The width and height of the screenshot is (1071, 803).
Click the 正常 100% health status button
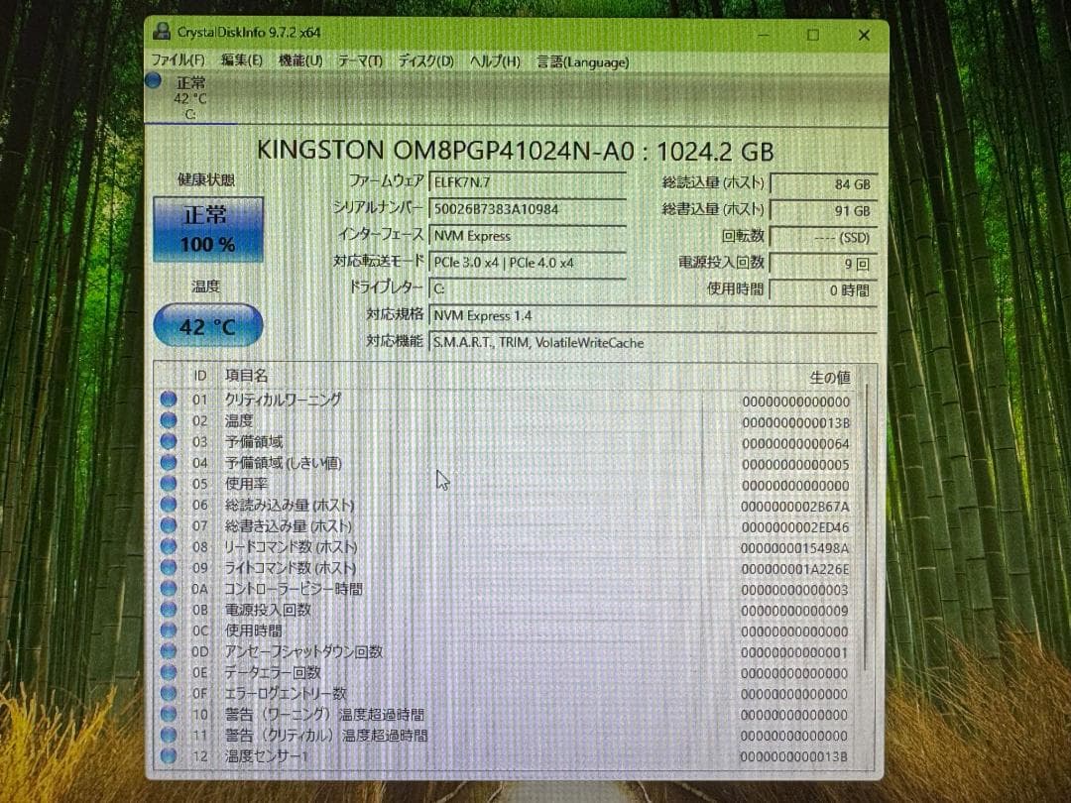pyautogui.click(x=207, y=226)
